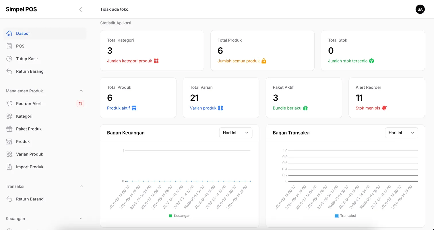Go to the Dasbor menu item
Screen dimensions: 434x230
point(45,34)
